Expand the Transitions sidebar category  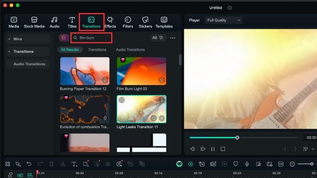pyautogui.click(x=28, y=51)
